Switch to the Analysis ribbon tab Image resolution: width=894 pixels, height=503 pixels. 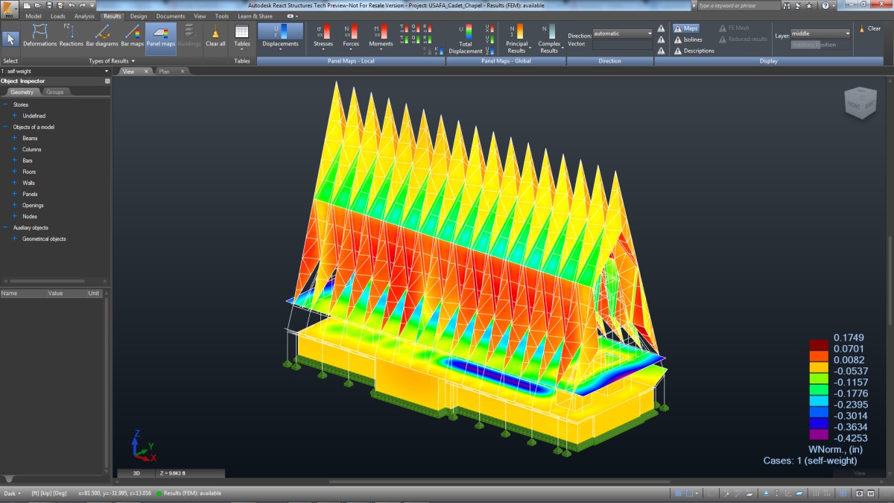tap(84, 16)
